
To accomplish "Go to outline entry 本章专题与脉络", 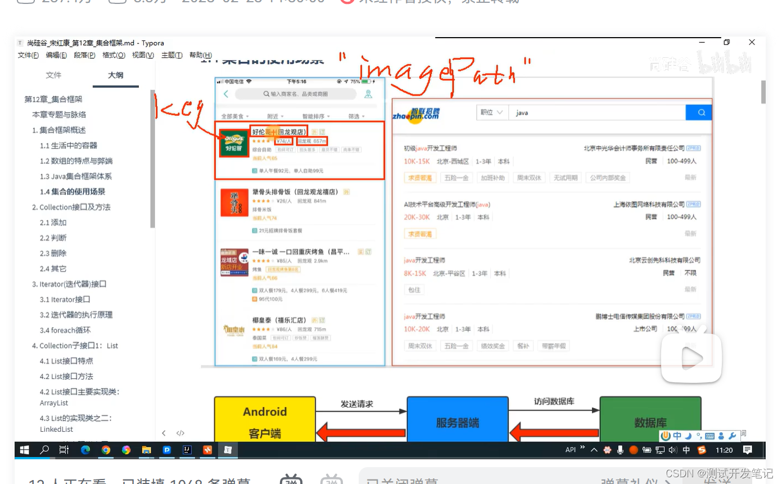I will coord(59,115).
